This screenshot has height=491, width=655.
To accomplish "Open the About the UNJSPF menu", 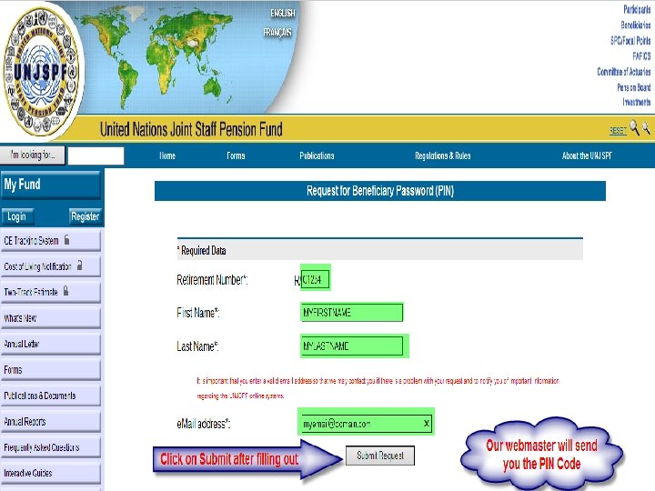I will (x=587, y=155).
